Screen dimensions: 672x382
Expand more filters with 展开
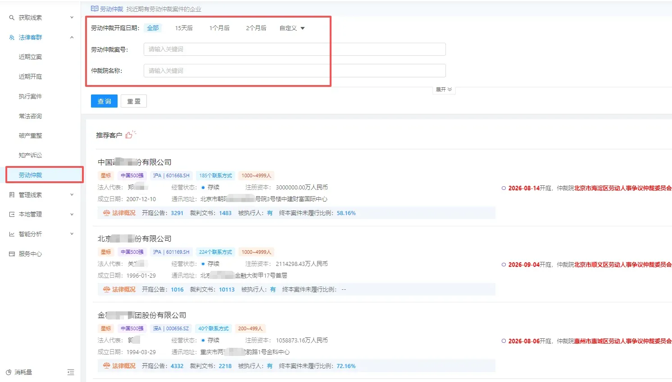(444, 90)
